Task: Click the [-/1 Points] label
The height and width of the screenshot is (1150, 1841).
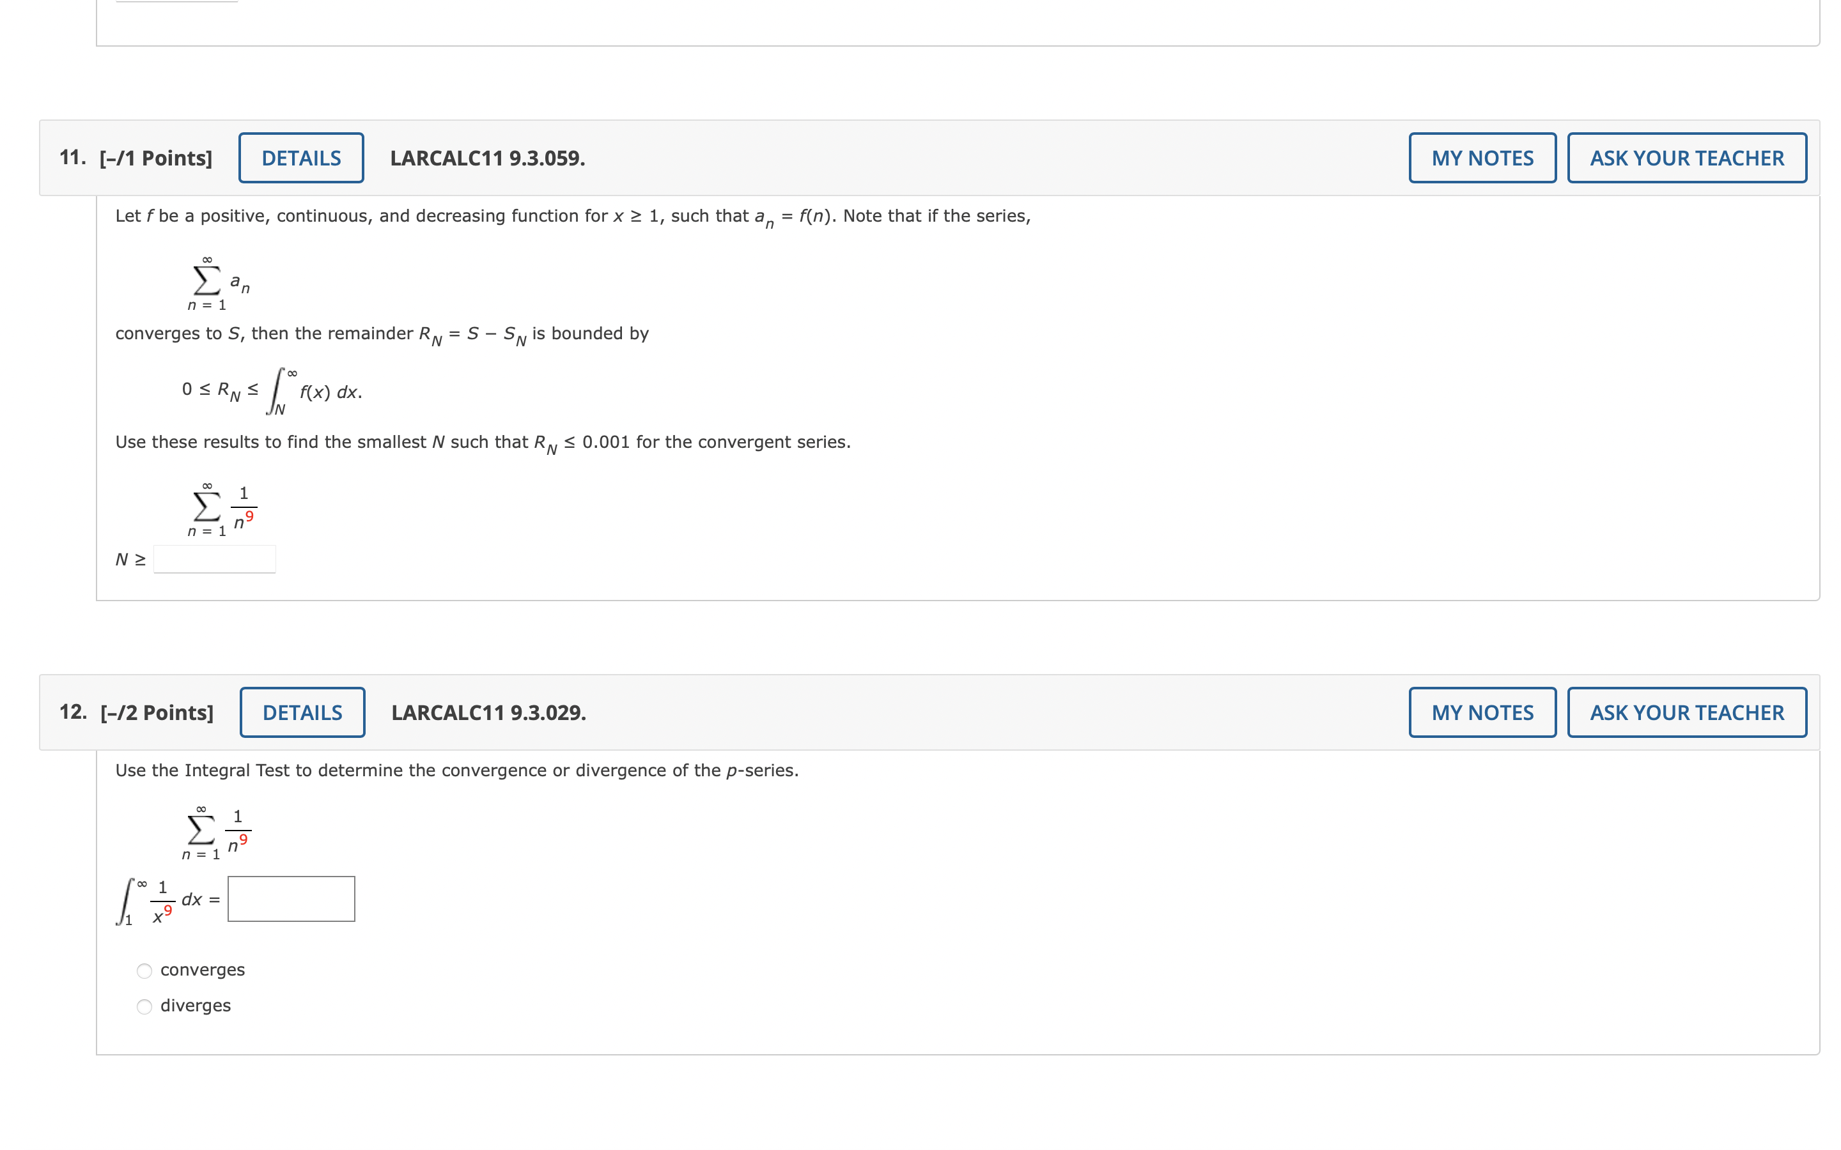Action: pos(156,158)
